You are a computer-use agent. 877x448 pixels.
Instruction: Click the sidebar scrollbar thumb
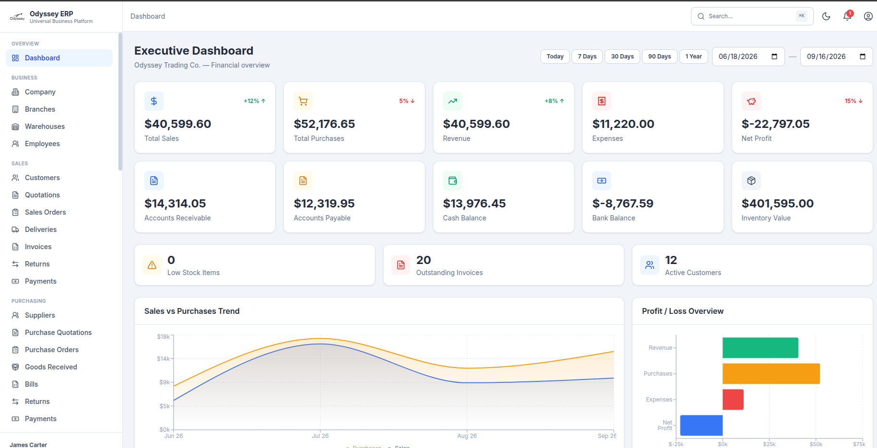click(x=120, y=102)
